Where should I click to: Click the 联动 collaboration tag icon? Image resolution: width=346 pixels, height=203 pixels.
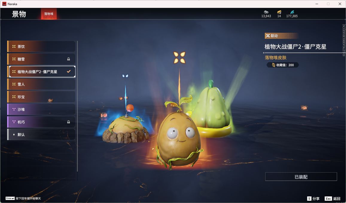[268, 36]
